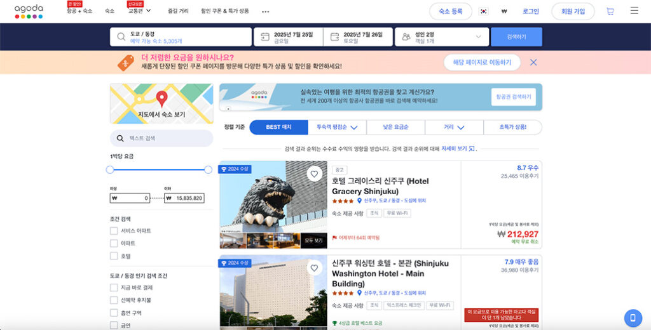Click the guests people icon

tap(406, 37)
